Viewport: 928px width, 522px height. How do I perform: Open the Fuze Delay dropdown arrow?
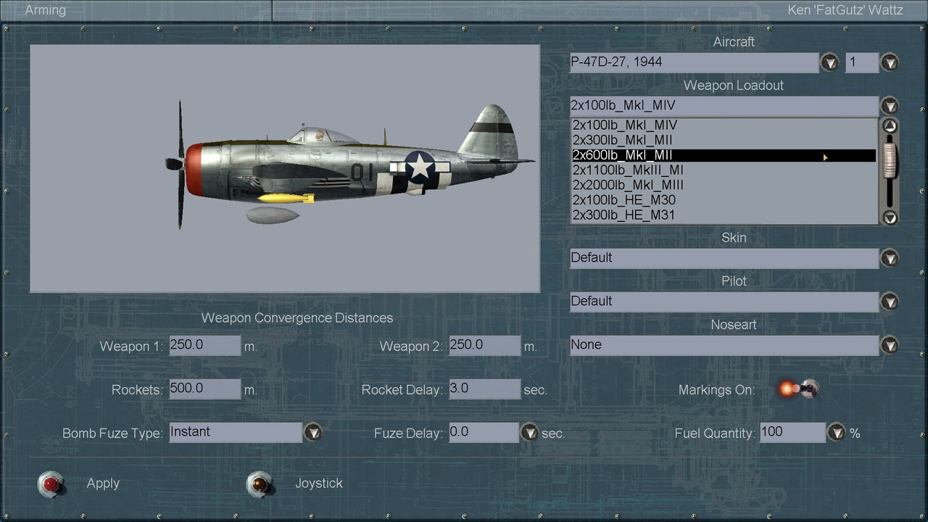click(530, 432)
